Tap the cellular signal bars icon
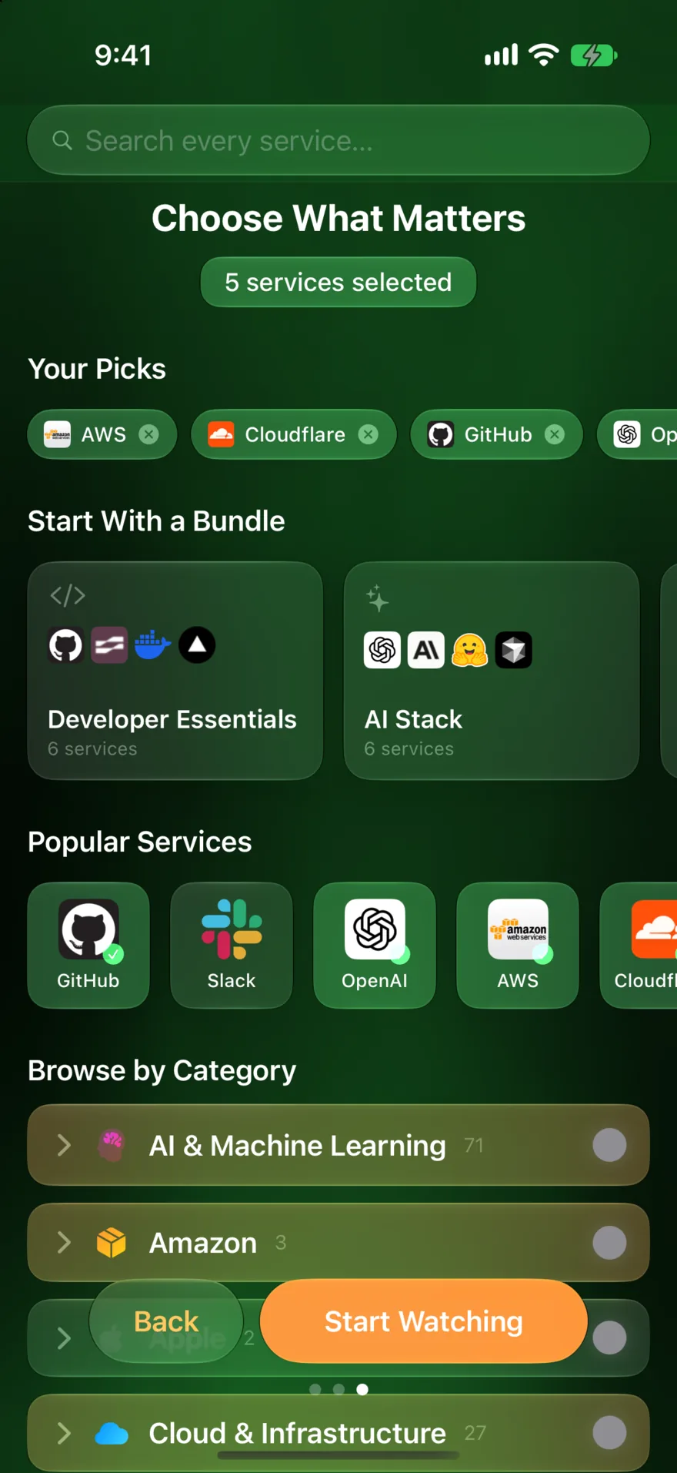 click(501, 55)
